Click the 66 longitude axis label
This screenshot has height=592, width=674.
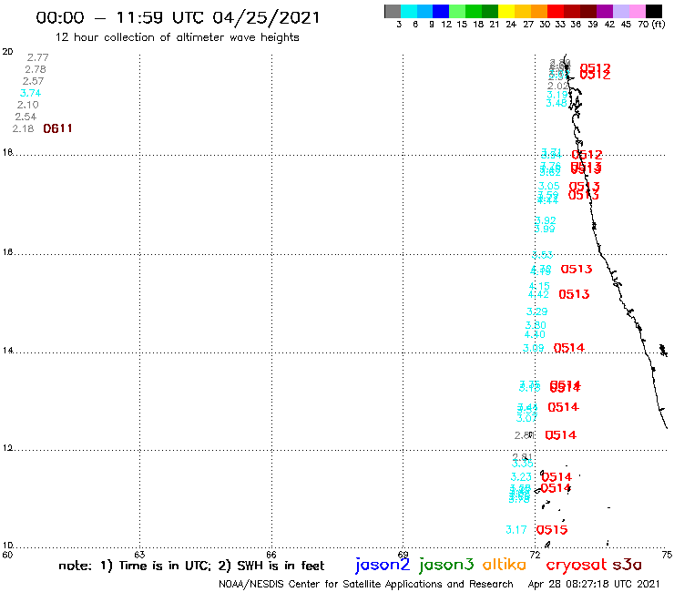coord(271,555)
